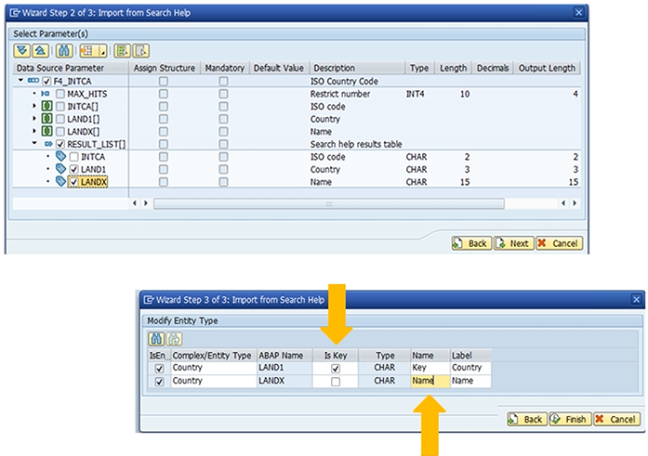Click the green table icon next to INTCA[]
This screenshot has height=456, width=648.
coord(47,107)
